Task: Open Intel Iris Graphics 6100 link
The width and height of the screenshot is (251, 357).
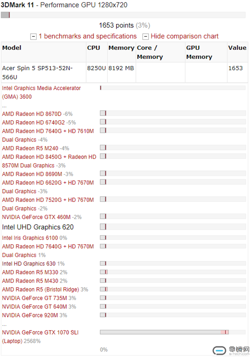Action: [30, 238]
